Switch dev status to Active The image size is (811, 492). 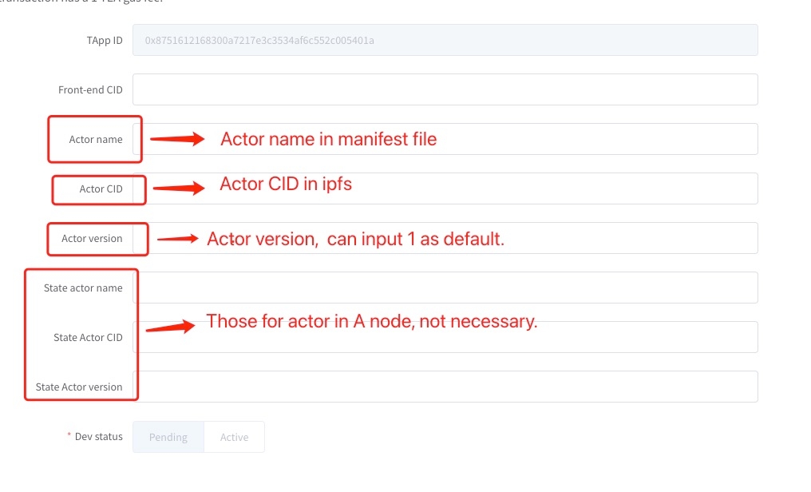(234, 437)
